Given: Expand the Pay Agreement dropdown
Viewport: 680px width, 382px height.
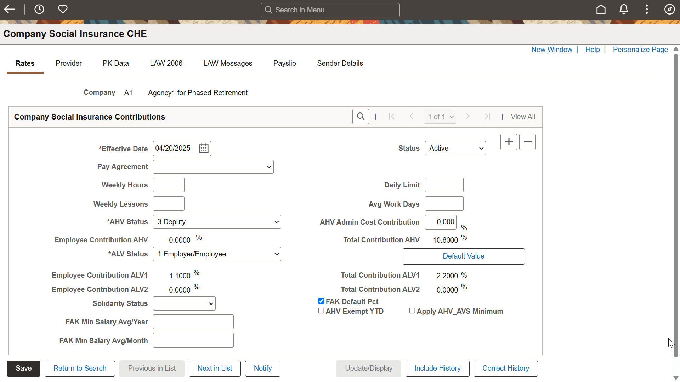Looking at the screenshot, I should pos(213,167).
